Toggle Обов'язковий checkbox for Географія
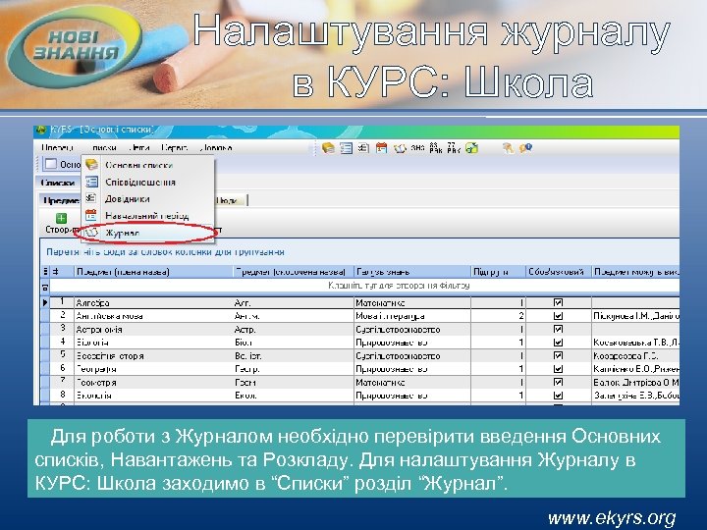The height and width of the screenshot is (530, 707). 558,369
